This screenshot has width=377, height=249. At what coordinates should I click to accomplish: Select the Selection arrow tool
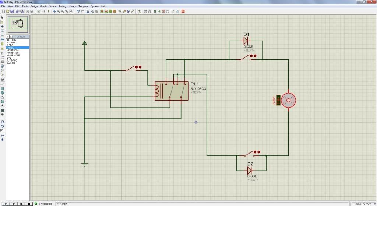coord(2,18)
